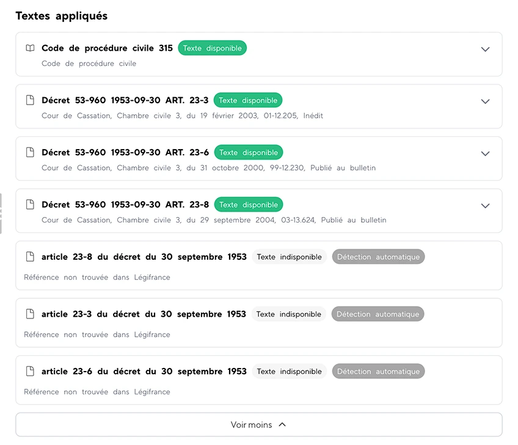Click the book icon beside Code de procédure civile 315
The image size is (518, 445).
click(30, 48)
